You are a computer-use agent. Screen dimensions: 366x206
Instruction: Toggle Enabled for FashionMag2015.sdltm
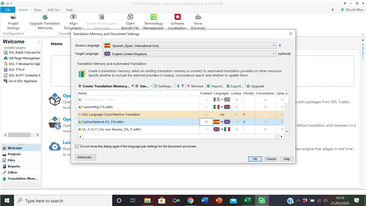tap(206, 100)
